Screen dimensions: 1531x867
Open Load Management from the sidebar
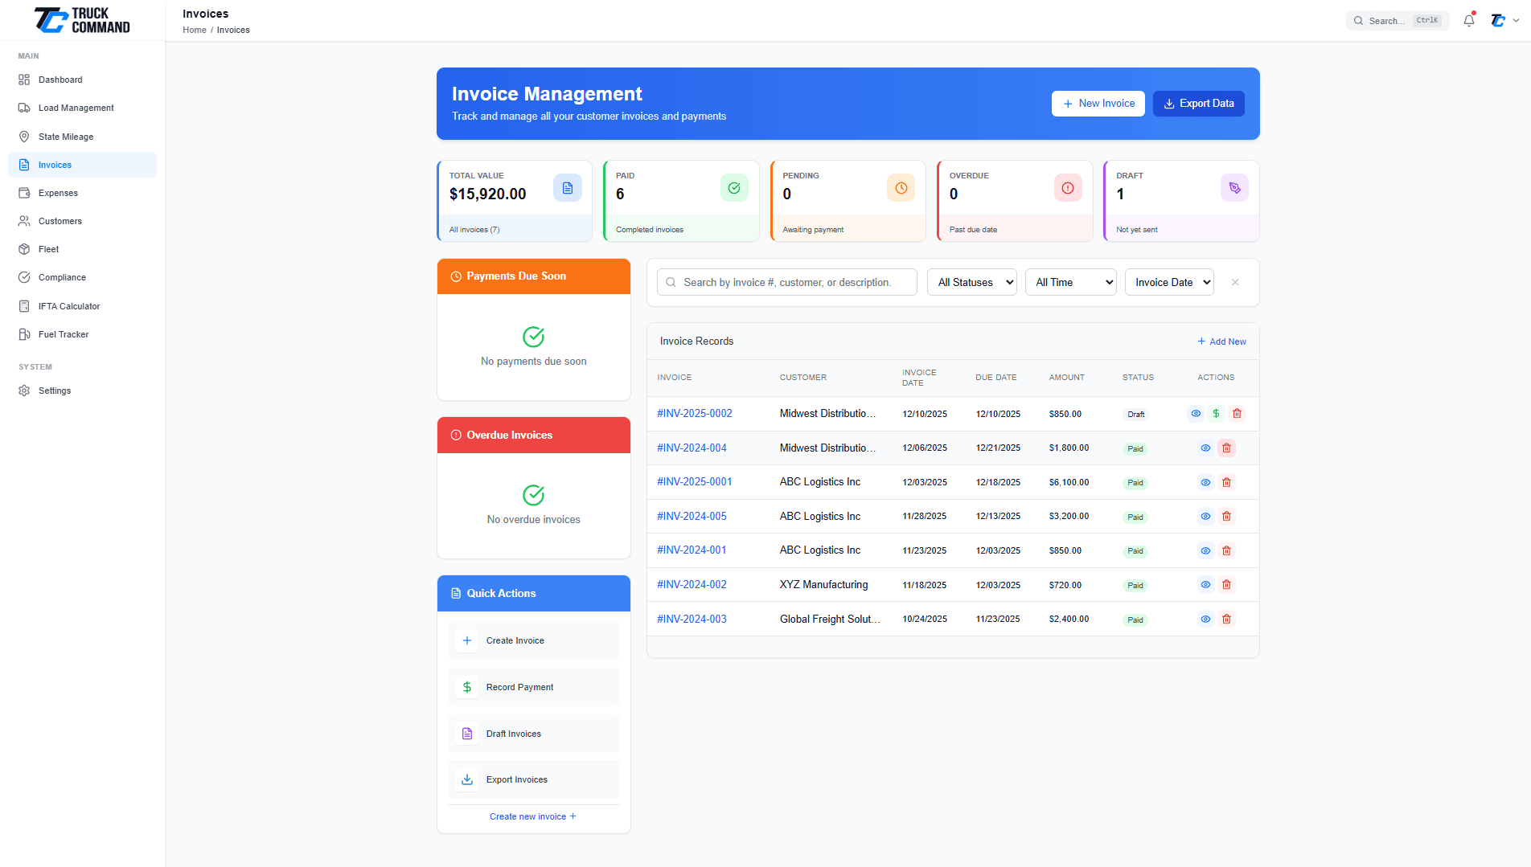[76, 108]
